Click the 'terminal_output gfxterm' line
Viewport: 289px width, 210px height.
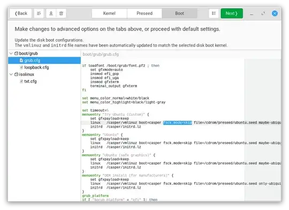pyautogui.click(x=113, y=86)
